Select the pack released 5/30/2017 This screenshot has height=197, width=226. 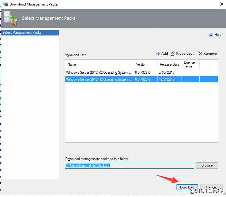[x=141, y=72]
